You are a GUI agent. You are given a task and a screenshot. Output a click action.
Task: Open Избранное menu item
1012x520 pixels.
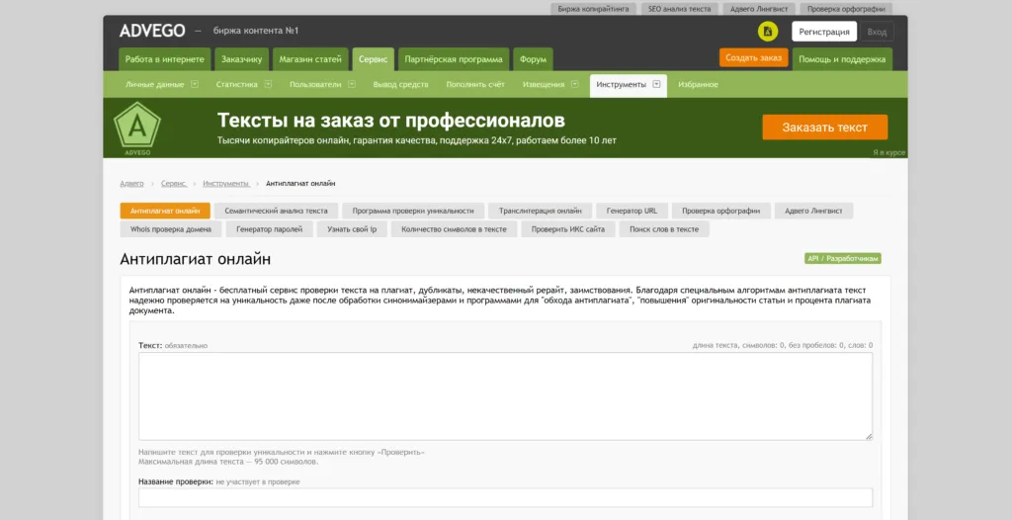(x=698, y=85)
